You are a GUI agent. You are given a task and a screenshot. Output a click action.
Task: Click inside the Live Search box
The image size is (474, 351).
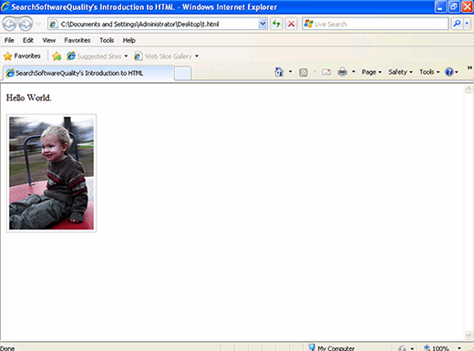[x=376, y=24]
